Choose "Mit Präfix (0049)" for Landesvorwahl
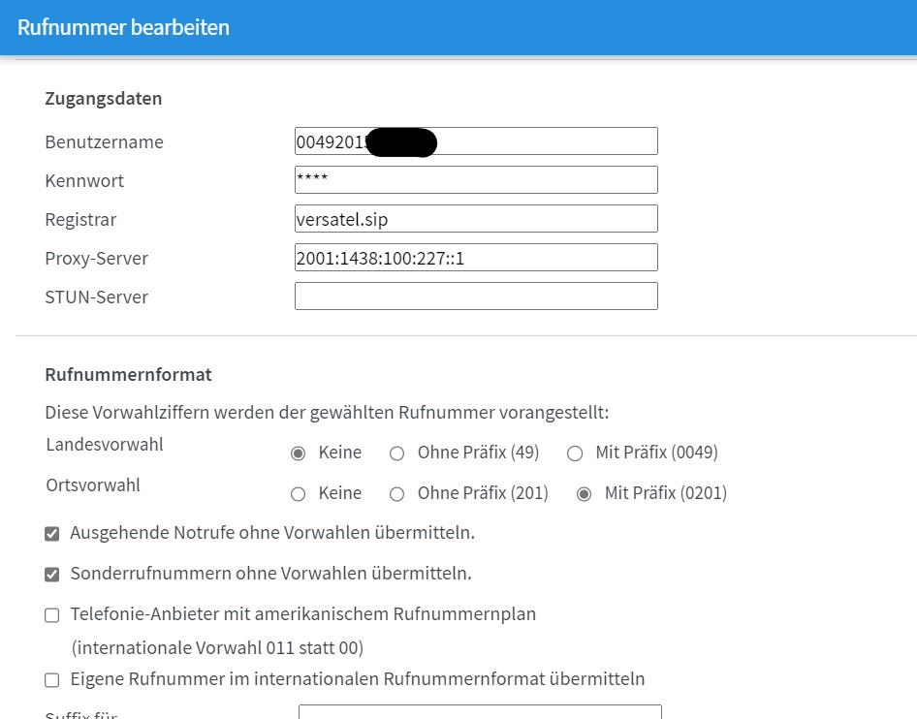 click(575, 453)
